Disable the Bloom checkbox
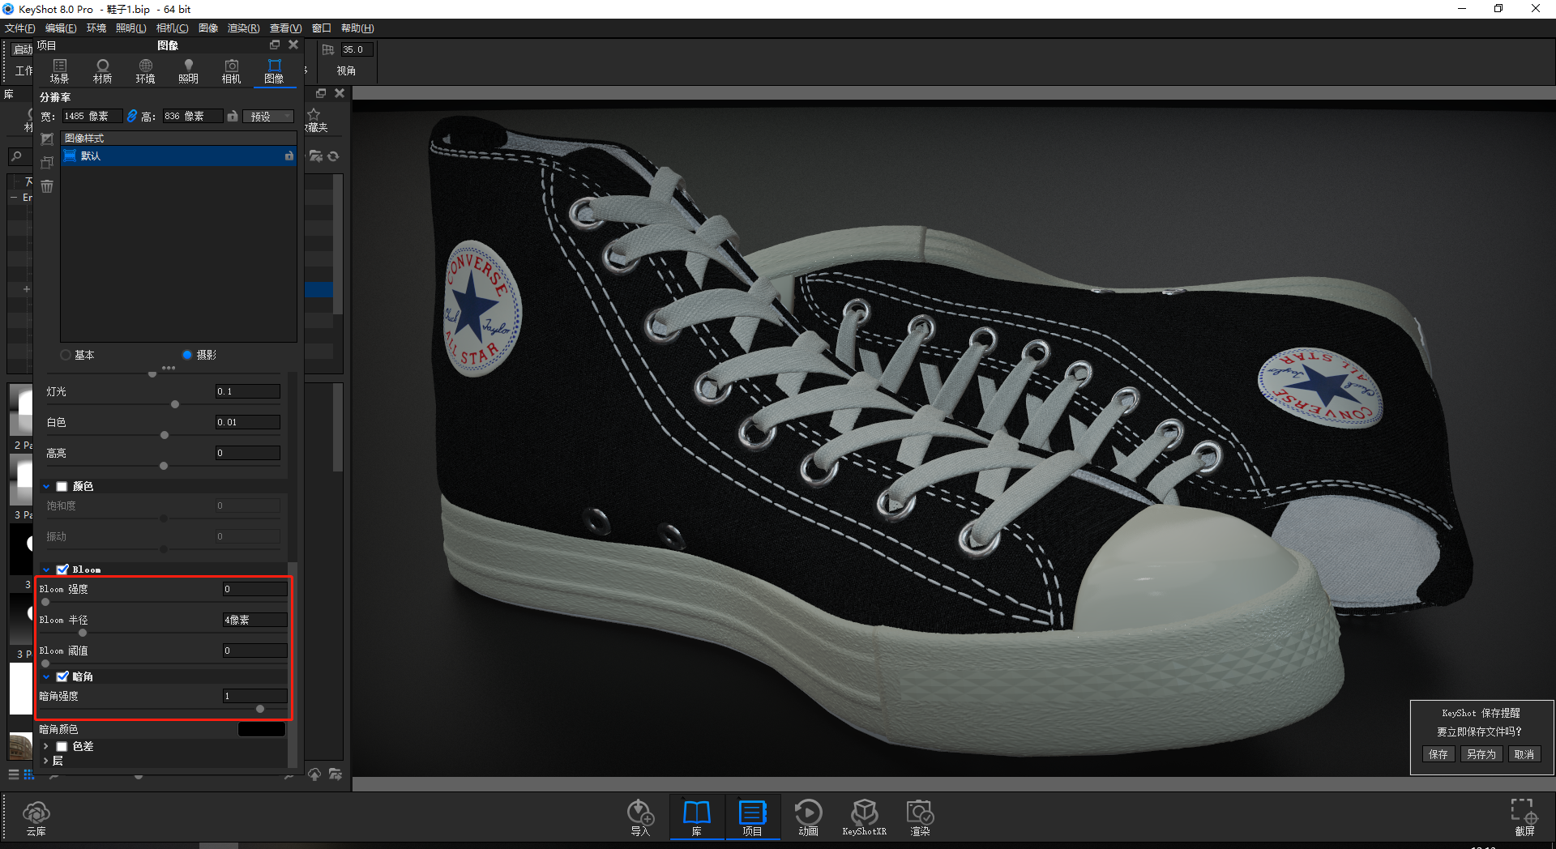The height and width of the screenshot is (849, 1556). (x=62, y=570)
